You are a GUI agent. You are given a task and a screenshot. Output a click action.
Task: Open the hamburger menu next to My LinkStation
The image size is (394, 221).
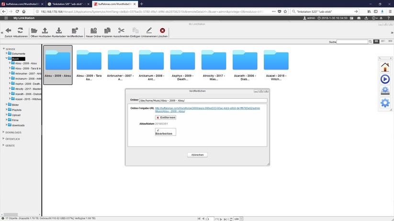pyautogui.click(x=6, y=18)
